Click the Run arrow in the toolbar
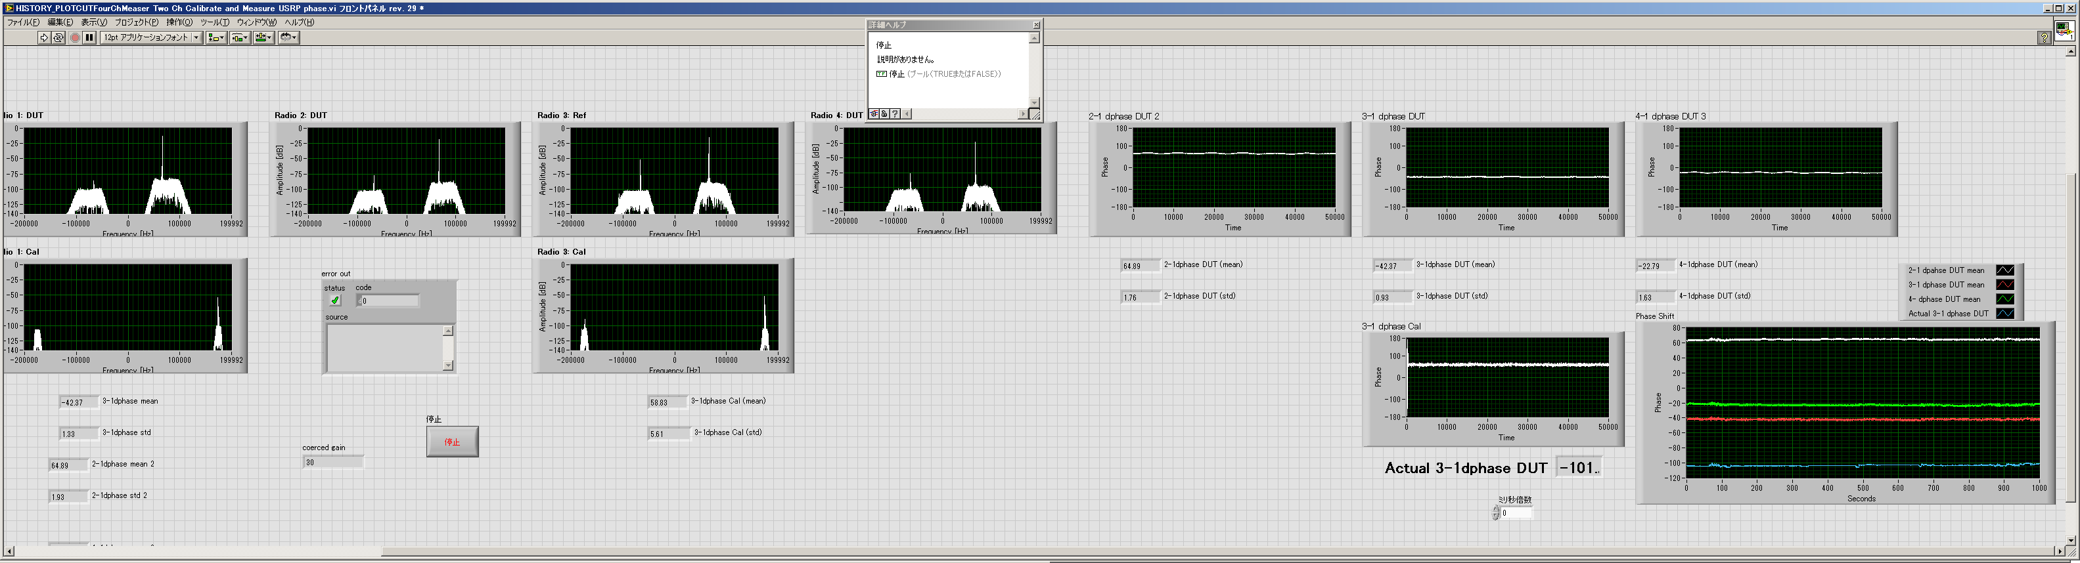Screen dimensions: 2080x563 pos(45,37)
